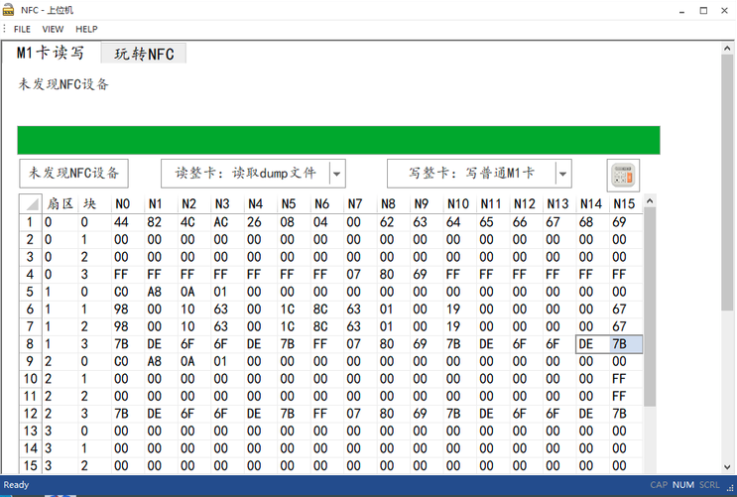Select cell FF in row 11 N15
This screenshot has height=497, width=737.
click(x=625, y=396)
